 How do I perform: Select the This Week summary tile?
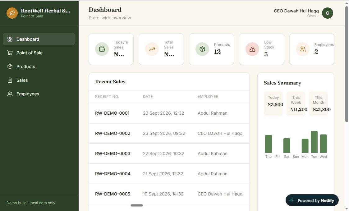296,104
